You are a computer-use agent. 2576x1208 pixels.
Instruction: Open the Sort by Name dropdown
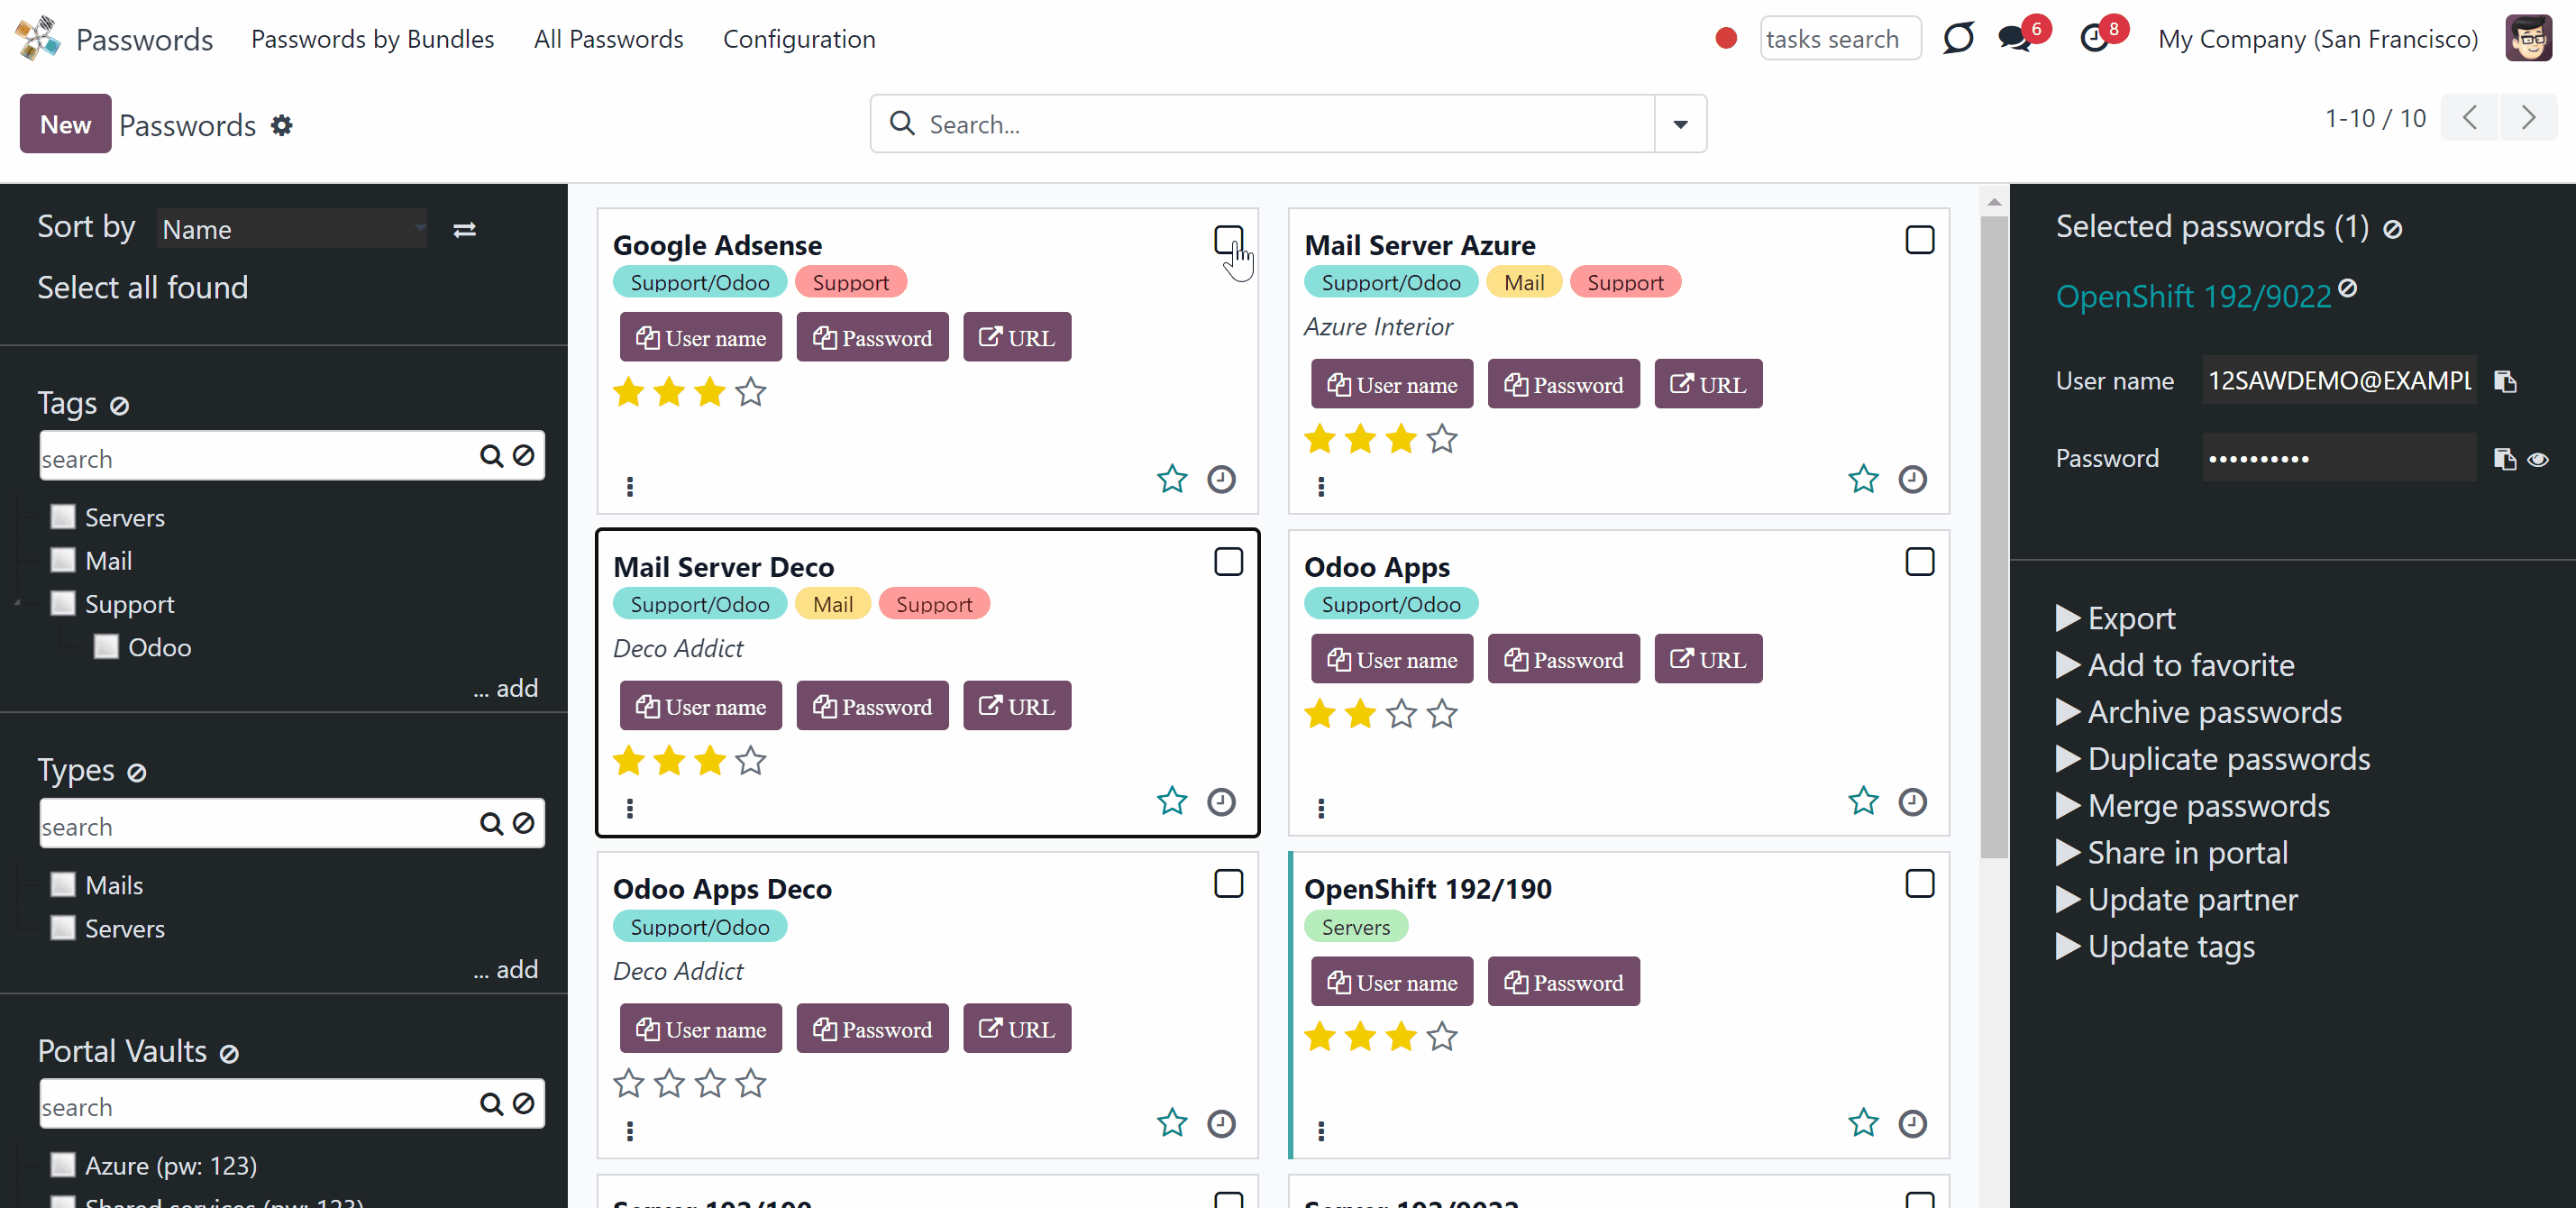[x=293, y=229]
